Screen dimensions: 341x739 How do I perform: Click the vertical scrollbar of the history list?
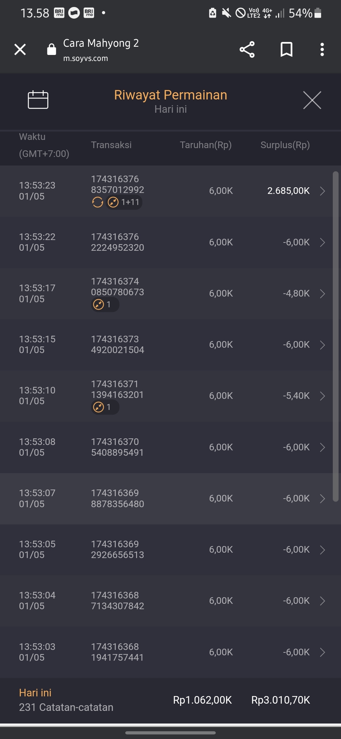(x=336, y=336)
